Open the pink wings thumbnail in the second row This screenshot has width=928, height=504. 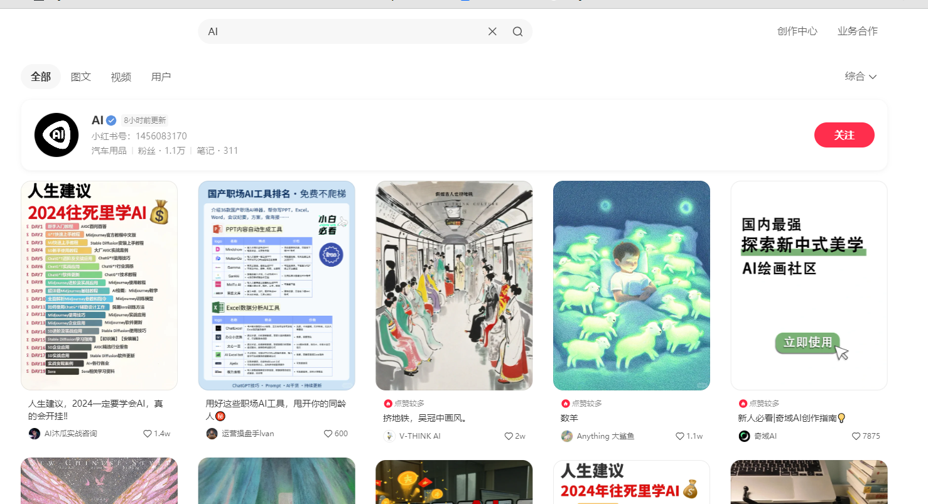click(99, 481)
